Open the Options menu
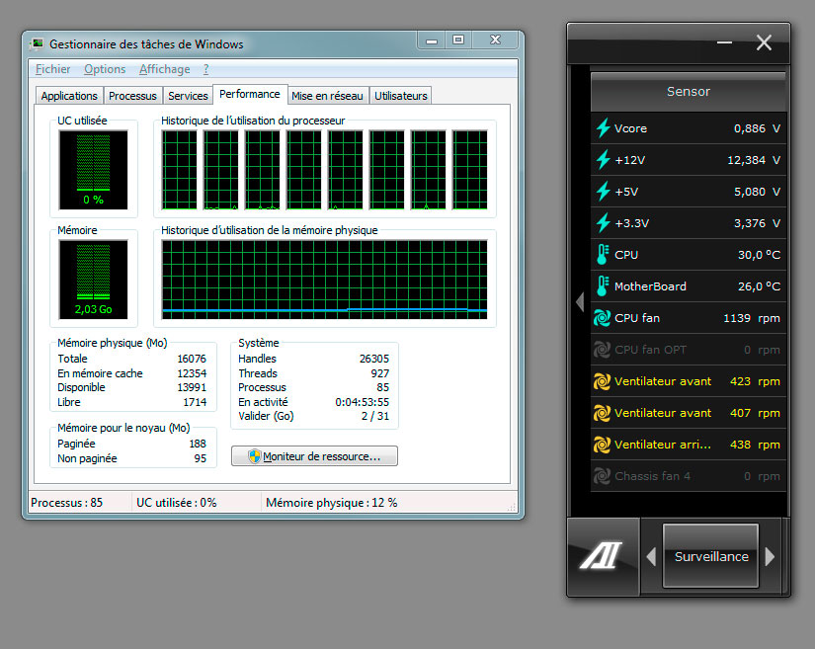The image size is (815, 649). [x=105, y=69]
